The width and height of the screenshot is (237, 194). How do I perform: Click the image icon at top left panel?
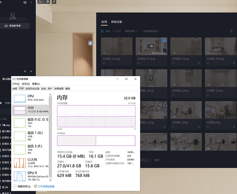tap(25, 2)
